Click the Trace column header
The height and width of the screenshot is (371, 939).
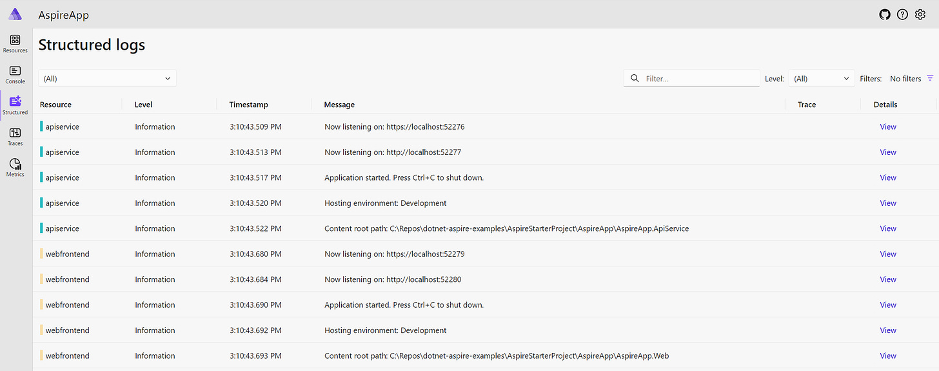click(x=807, y=105)
